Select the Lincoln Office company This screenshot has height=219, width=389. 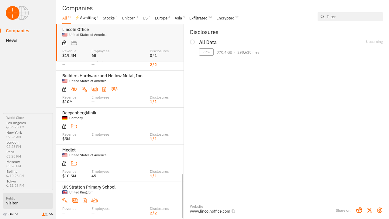[x=120, y=43]
